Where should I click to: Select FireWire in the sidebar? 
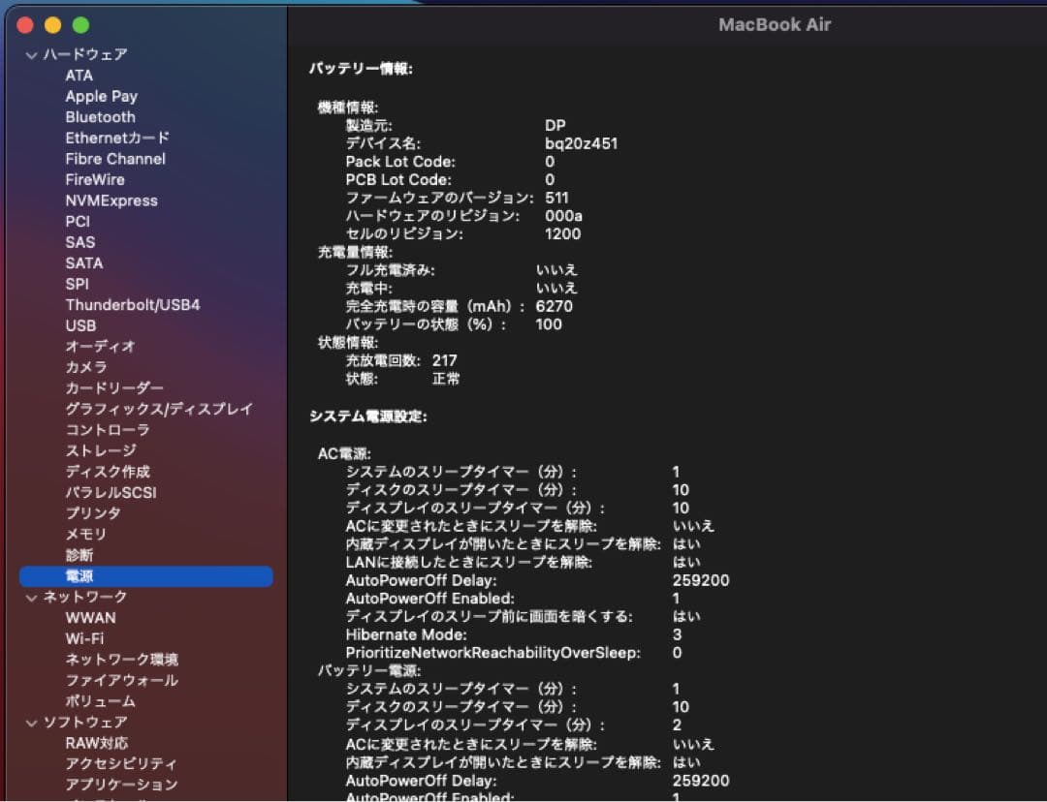94,179
